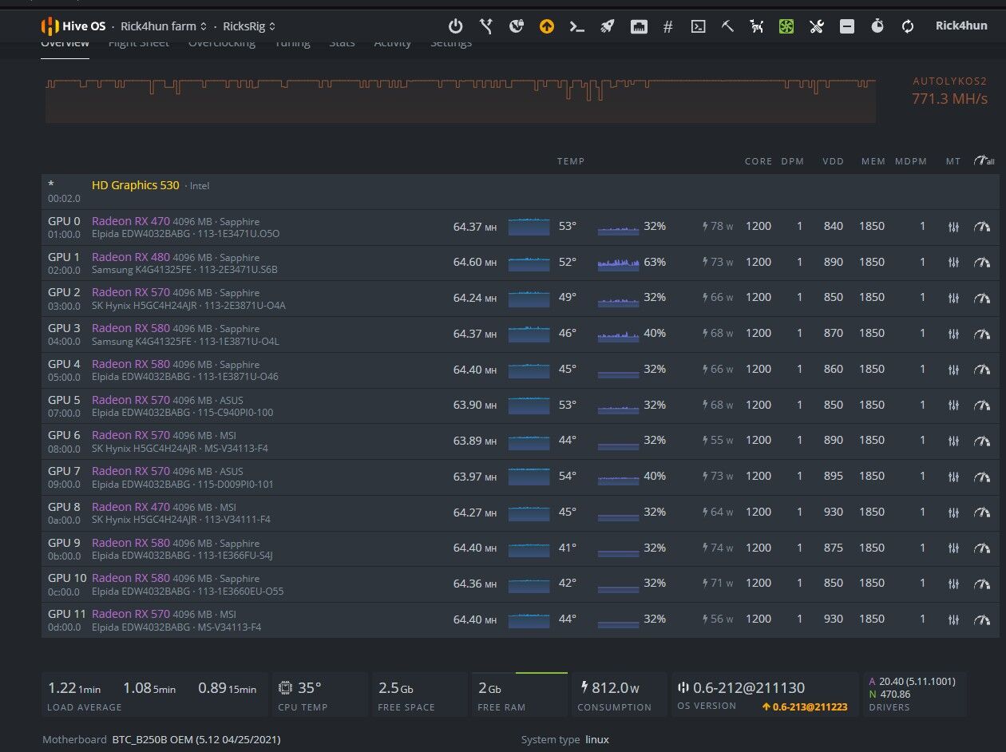The height and width of the screenshot is (752, 1006).
Task: Open tuning sliders icon for GPU 5
Action: [x=953, y=405]
